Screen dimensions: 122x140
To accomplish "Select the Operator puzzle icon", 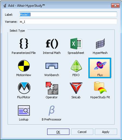I will tap(52, 88).
